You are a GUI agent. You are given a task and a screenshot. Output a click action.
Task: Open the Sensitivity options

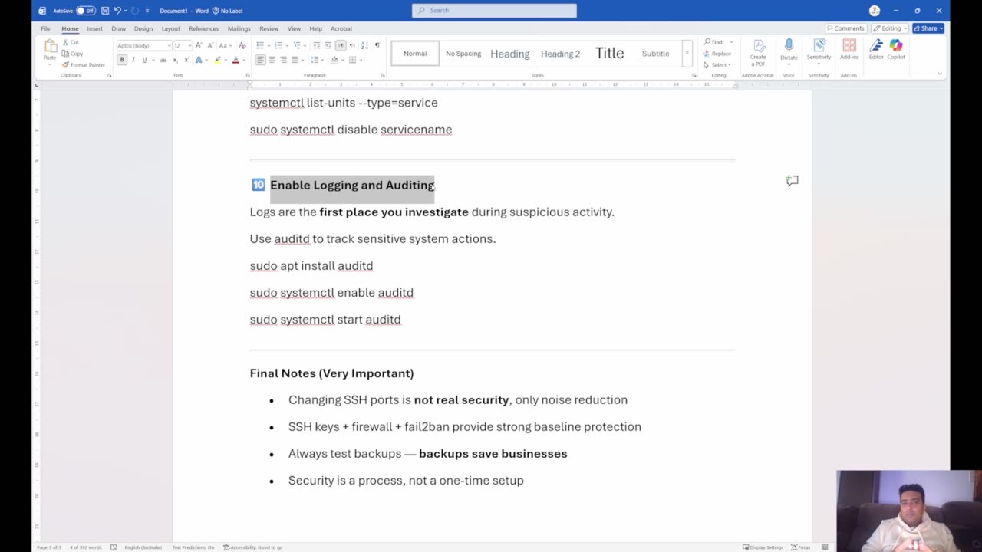coord(819,51)
